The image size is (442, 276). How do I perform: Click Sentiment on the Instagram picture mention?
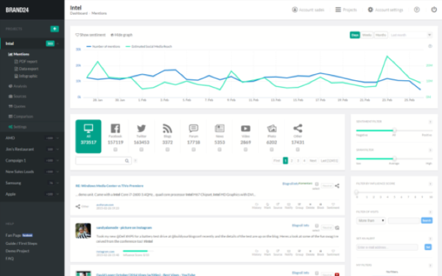[333, 252]
